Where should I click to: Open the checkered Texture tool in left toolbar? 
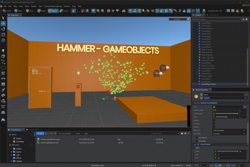3,84
